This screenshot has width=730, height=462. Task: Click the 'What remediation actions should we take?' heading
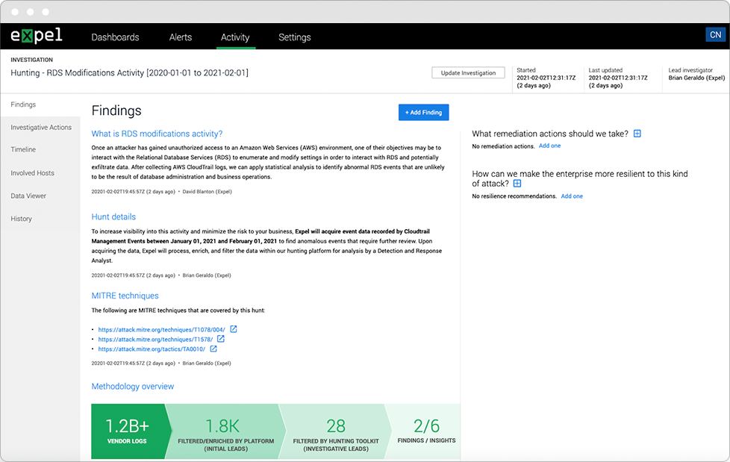[550, 134]
